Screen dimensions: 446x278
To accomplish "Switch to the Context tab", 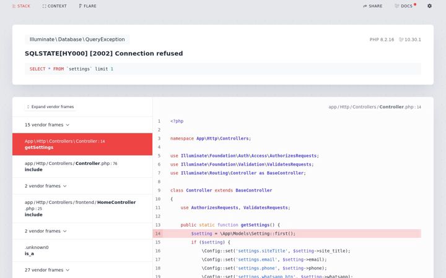I will pos(55,6).
